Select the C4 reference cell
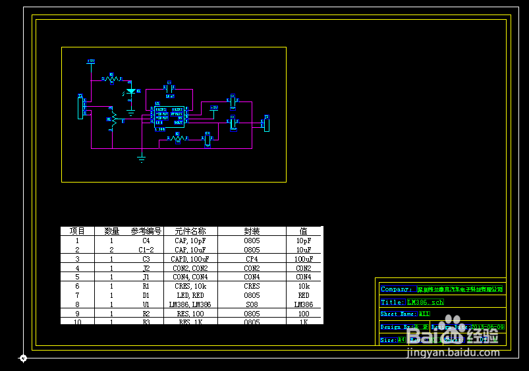529x371 pixels. [x=146, y=241]
